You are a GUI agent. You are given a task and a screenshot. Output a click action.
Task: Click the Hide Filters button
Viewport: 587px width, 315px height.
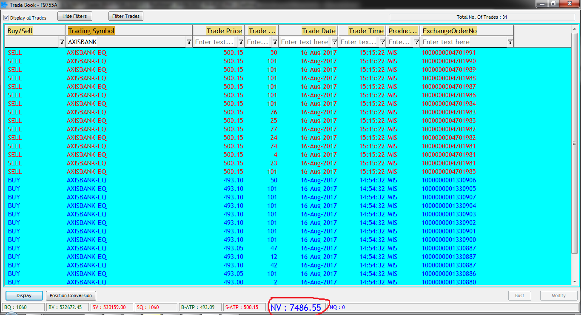click(75, 16)
